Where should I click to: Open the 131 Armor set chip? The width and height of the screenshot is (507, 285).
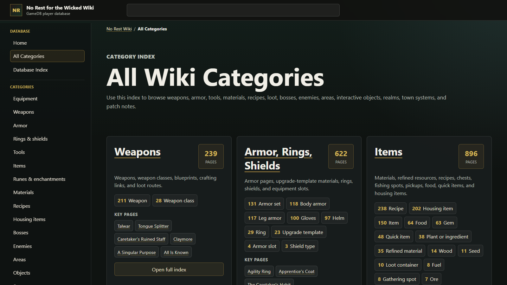[264, 204]
